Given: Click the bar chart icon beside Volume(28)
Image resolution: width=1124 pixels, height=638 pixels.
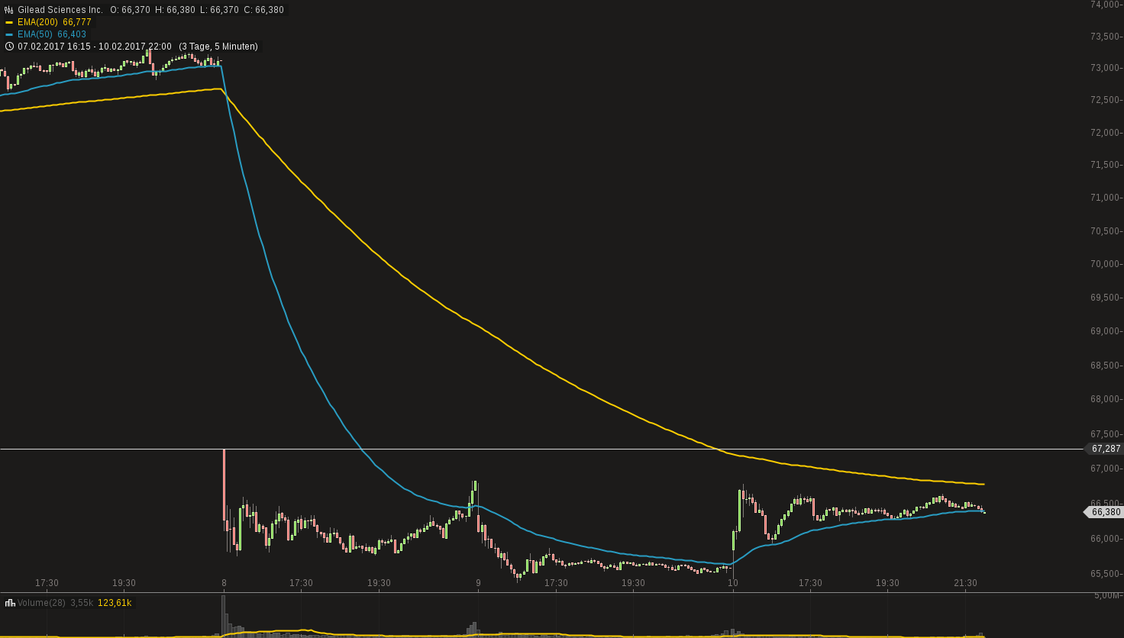Looking at the screenshot, I should (9, 603).
